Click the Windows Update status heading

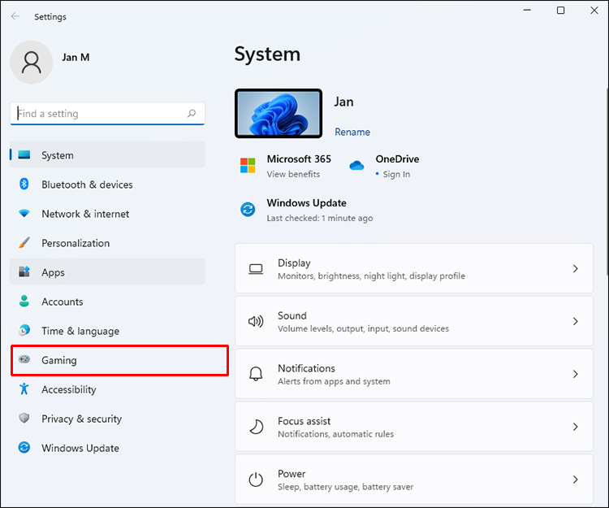tap(306, 203)
